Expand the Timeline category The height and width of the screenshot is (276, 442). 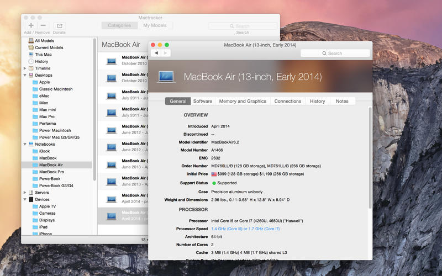25,68
